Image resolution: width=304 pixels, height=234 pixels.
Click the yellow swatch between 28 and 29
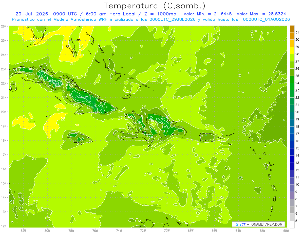[x=292, y=50]
